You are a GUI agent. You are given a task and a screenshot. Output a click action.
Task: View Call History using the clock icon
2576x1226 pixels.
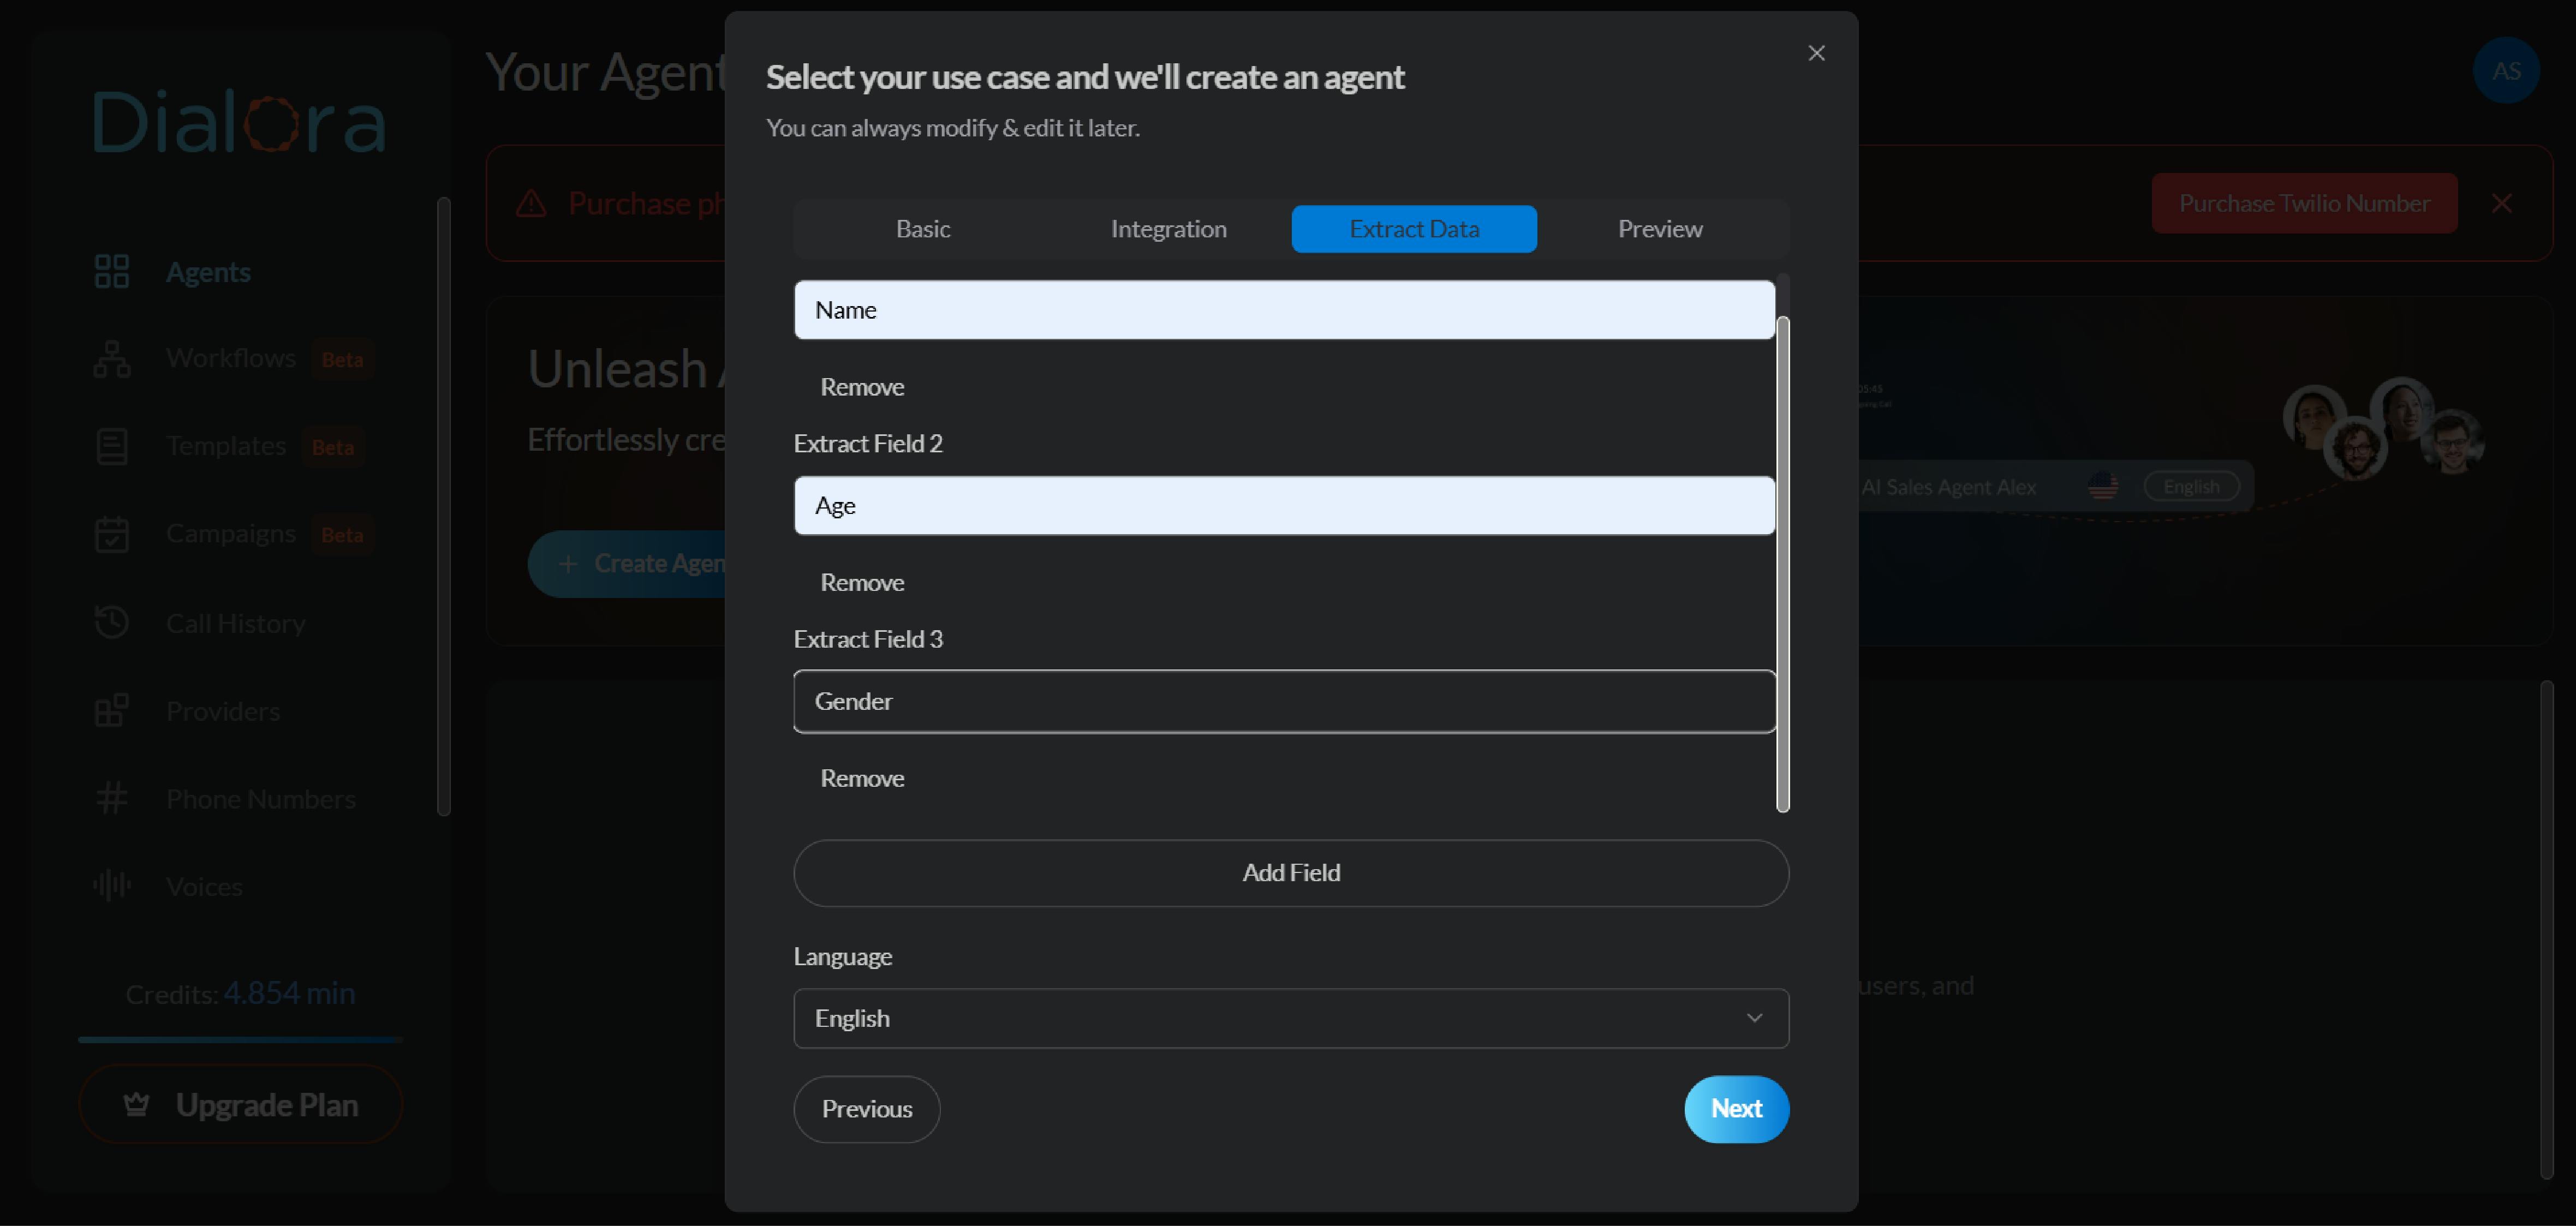(x=113, y=621)
